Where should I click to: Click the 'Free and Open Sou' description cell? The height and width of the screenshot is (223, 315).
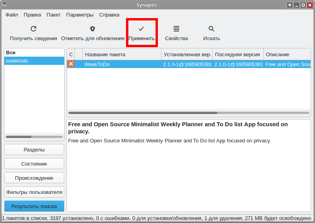point(288,64)
